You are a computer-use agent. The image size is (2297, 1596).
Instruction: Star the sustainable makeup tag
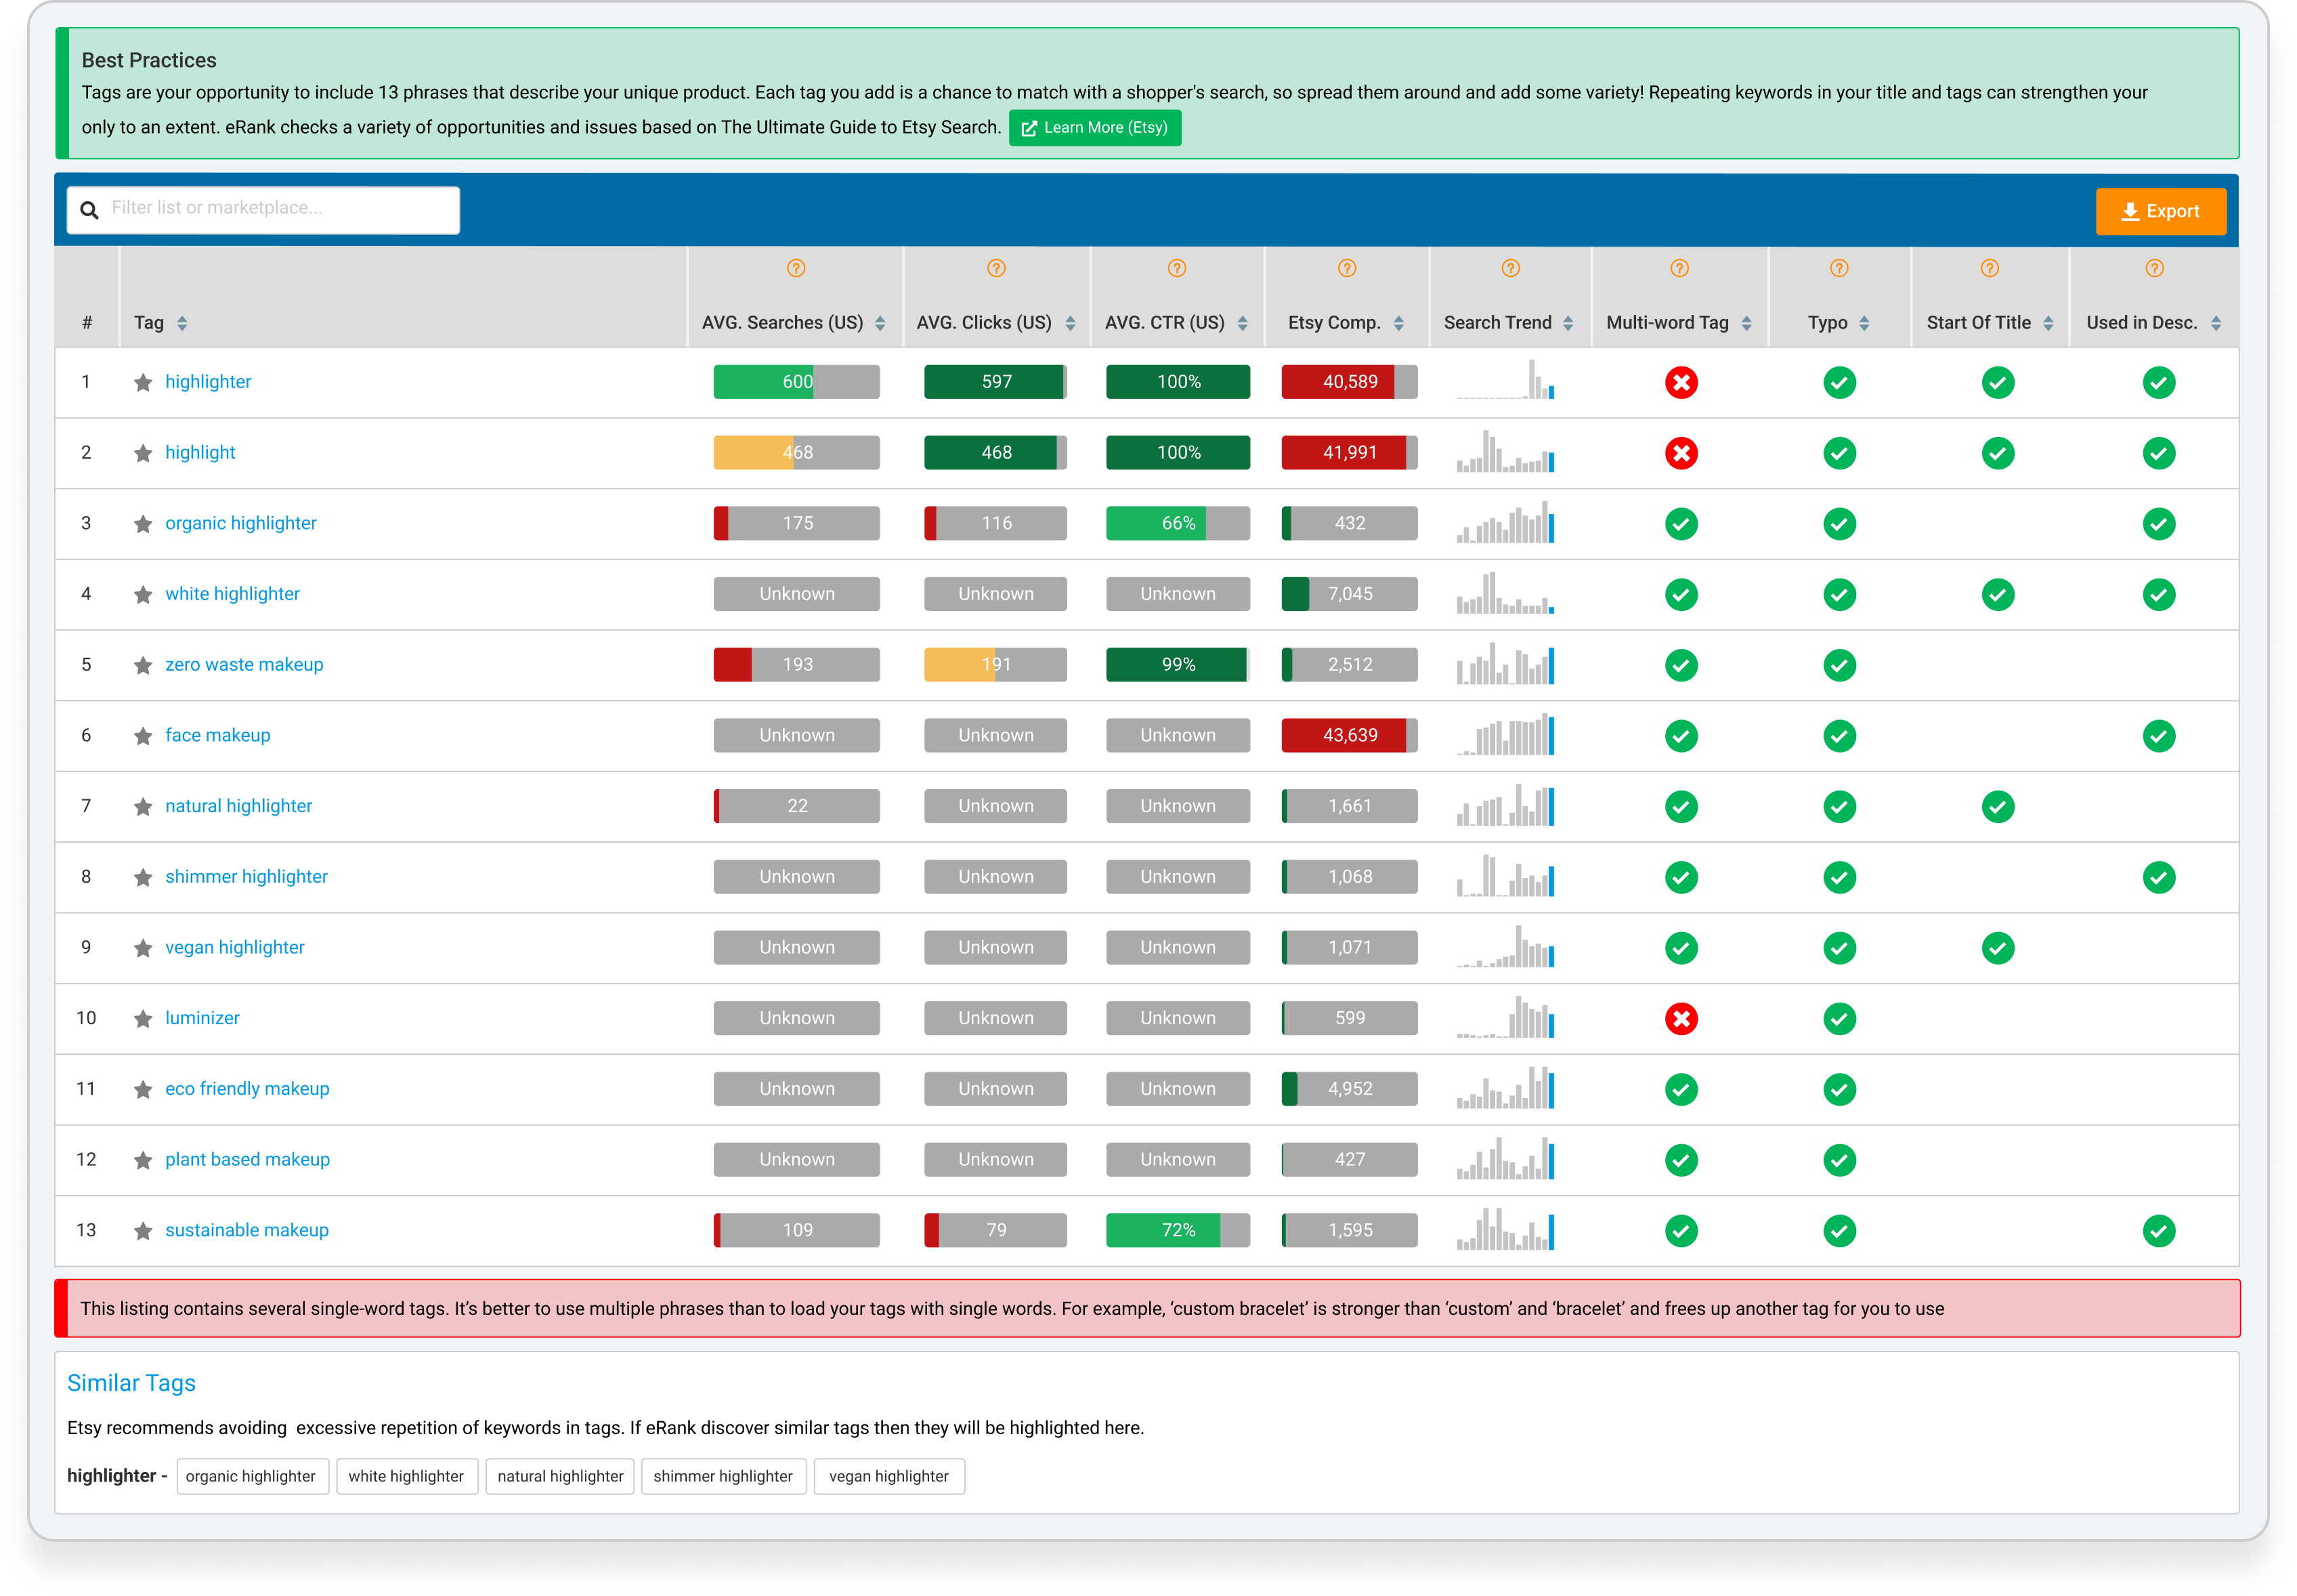[143, 1231]
